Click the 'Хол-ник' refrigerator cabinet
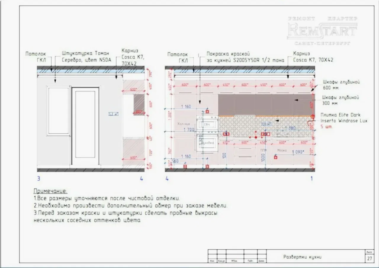Screen dimensions: 379x268 (184, 124)
